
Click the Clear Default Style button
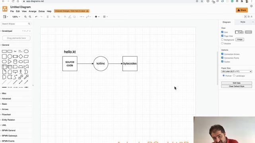click(x=236, y=86)
